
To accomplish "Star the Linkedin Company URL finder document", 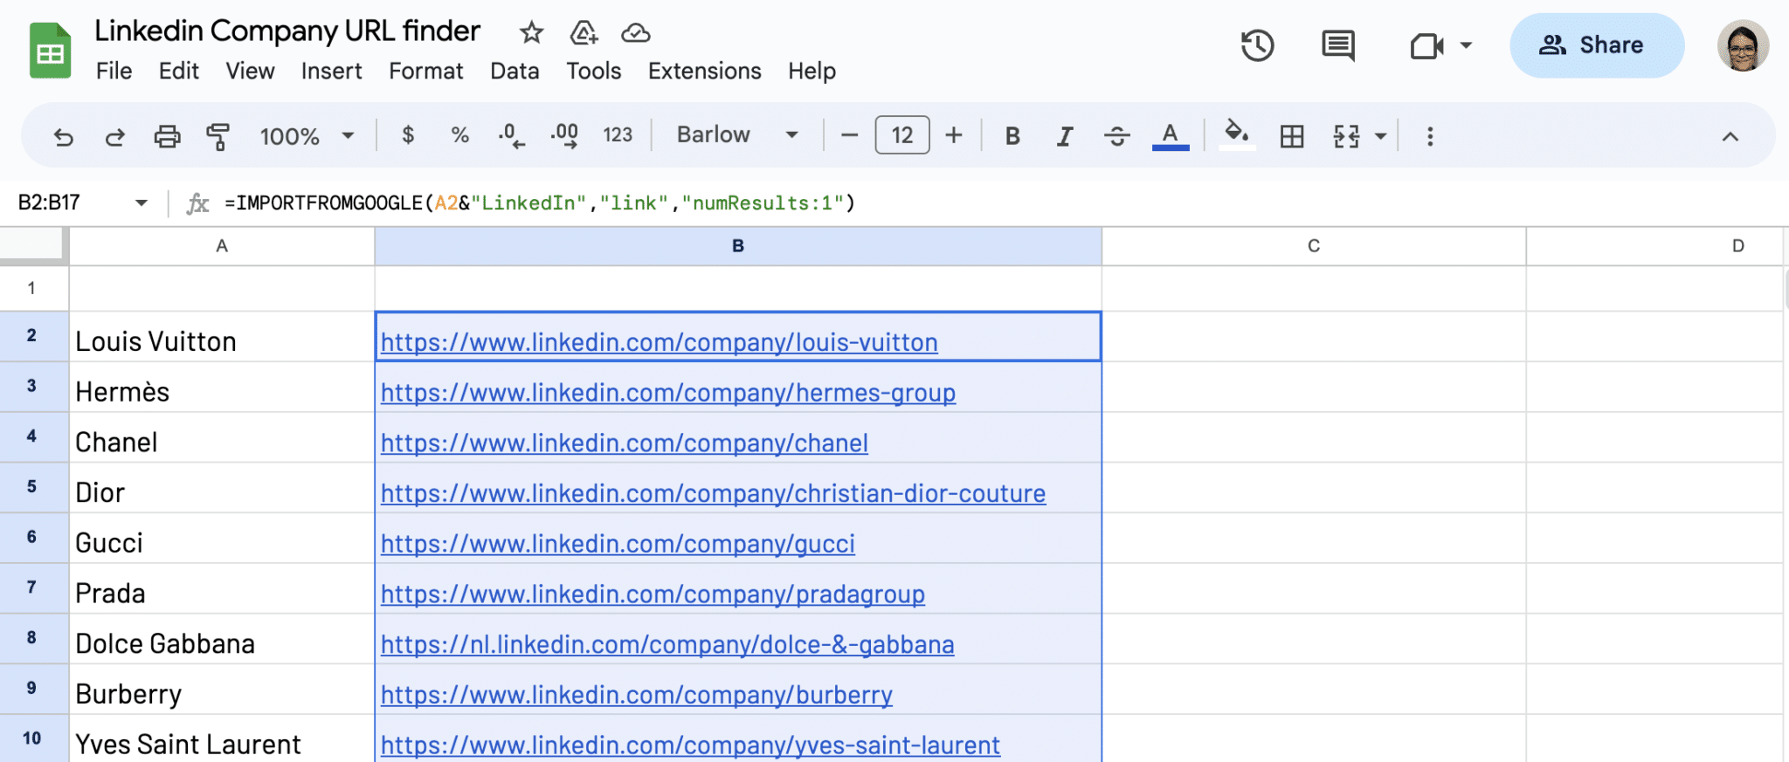I will 531,33.
